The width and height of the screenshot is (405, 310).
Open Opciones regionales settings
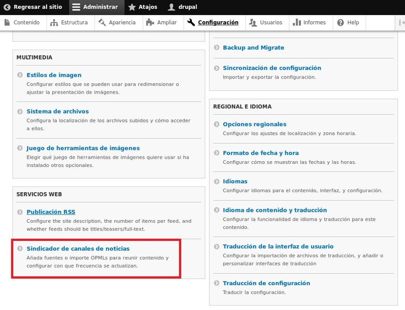254,125
